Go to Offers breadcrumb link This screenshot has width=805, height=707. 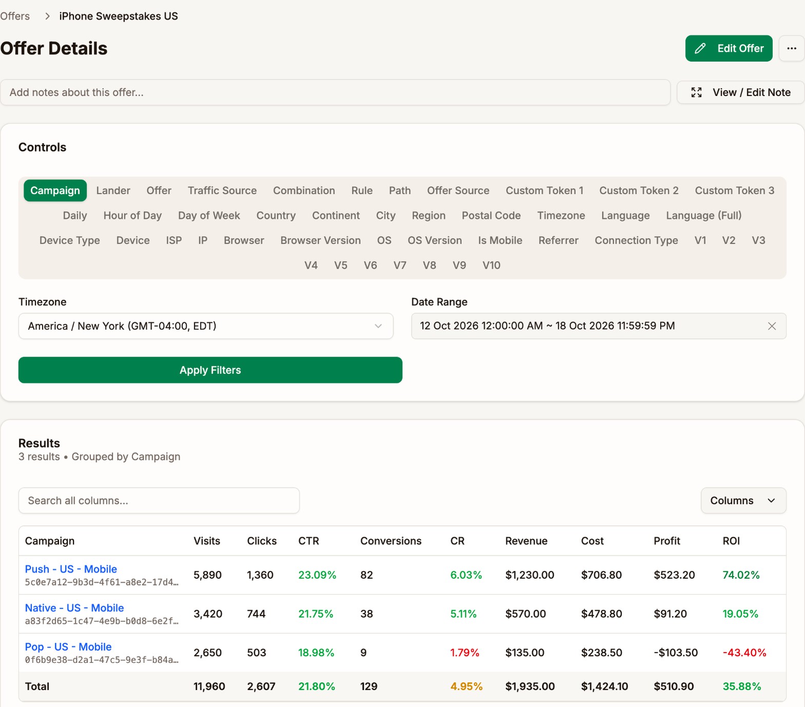(x=15, y=16)
